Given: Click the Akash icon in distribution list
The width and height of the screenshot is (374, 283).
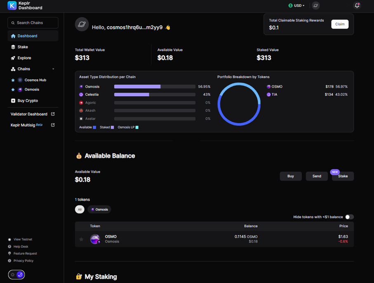Looking at the screenshot, I should click(x=81, y=111).
